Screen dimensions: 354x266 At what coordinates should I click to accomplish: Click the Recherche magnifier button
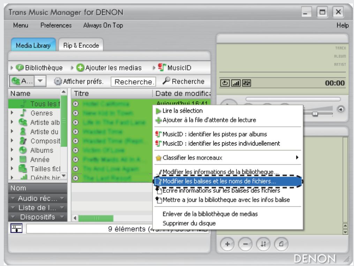183,81
